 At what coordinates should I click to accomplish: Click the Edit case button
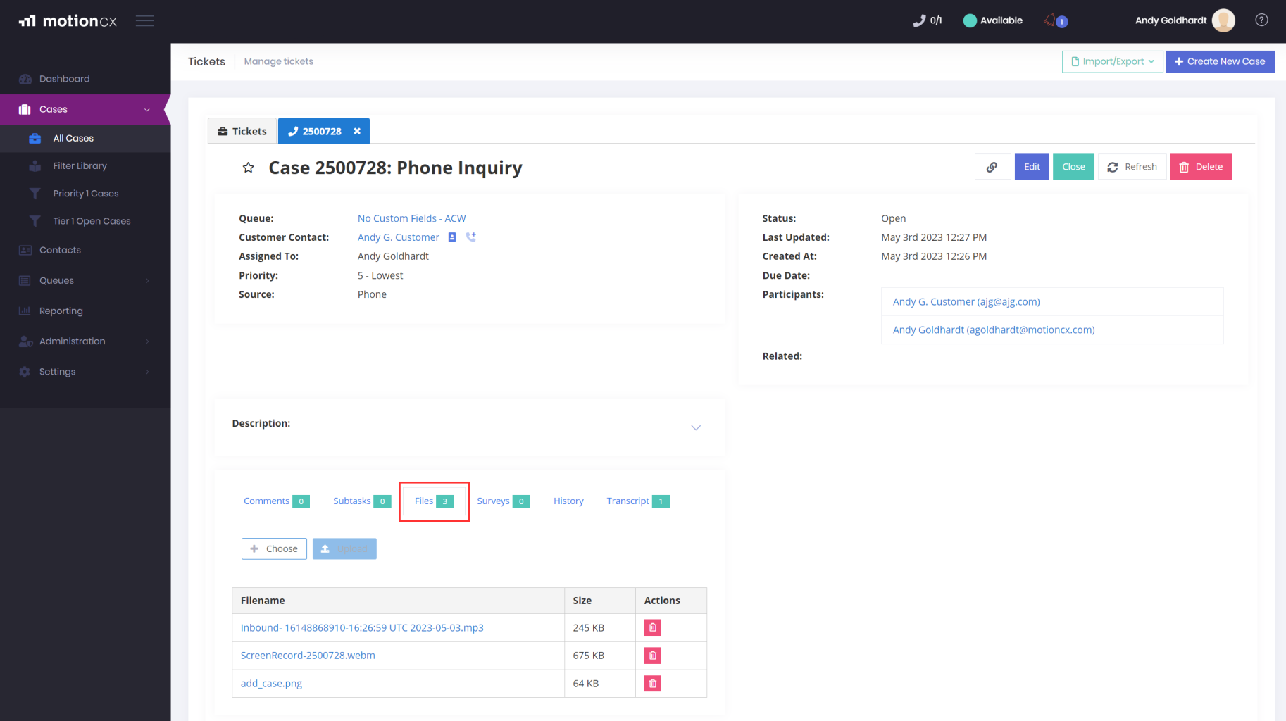[1032, 167]
